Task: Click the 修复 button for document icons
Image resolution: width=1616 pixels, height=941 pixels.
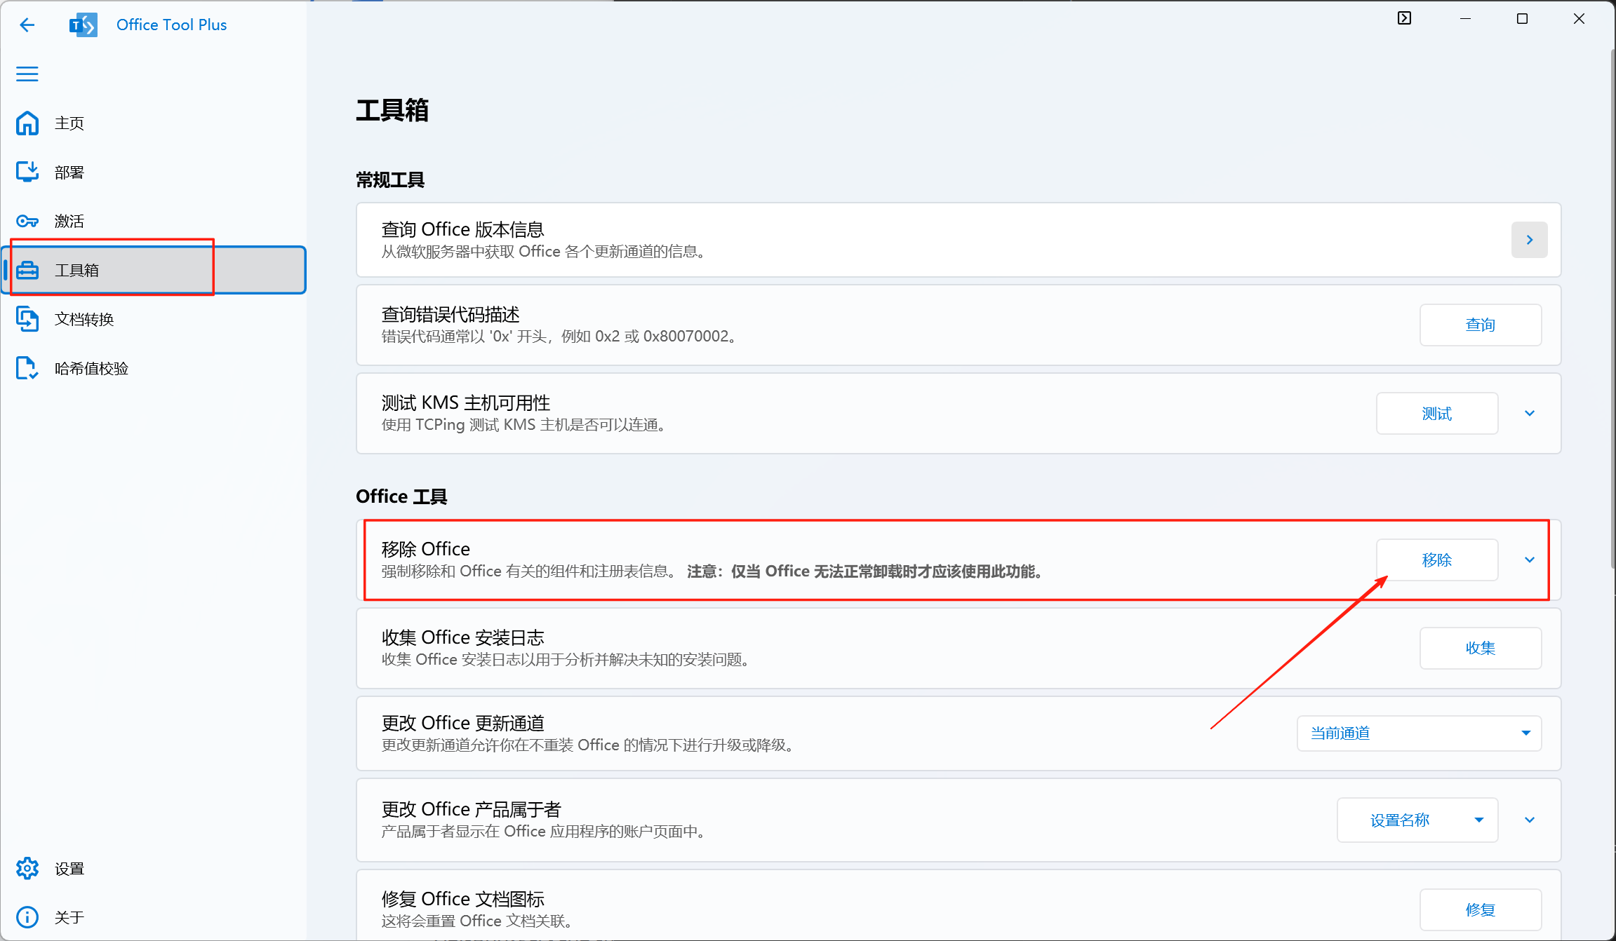Action: click(1481, 909)
